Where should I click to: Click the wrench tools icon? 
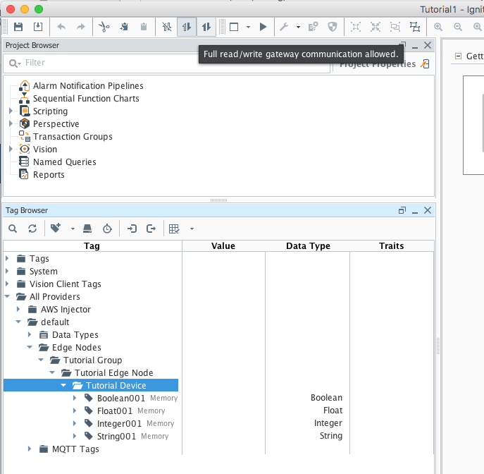284,27
